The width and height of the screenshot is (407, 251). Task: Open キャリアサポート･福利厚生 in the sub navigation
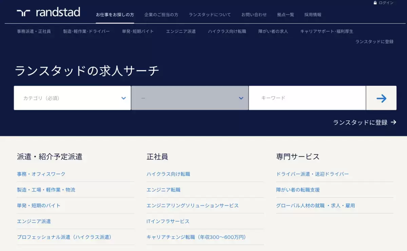327,32
